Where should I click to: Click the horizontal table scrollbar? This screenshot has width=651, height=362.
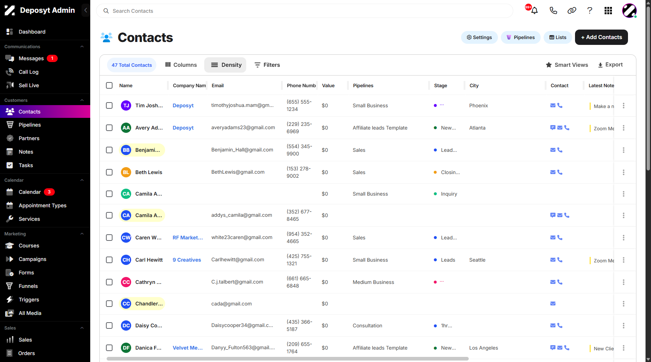coord(288,359)
